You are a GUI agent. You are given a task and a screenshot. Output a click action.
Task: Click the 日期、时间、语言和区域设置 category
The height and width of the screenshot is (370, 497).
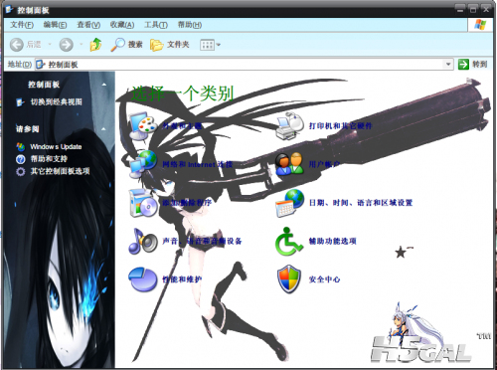tap(361, 203)
